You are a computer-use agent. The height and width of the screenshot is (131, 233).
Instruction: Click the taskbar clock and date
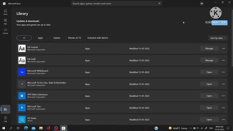pos(219,128)
